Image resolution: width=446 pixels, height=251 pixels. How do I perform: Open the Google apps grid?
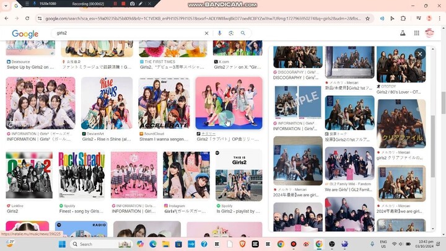tap(416, 33)
